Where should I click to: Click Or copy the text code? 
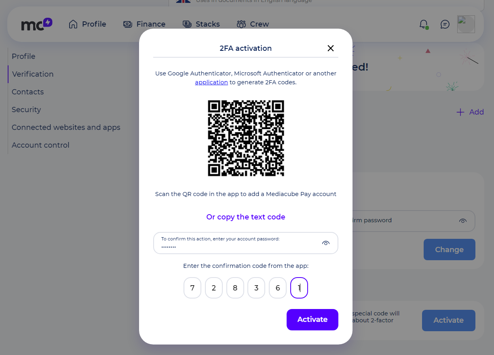click(x=246, y=217)
